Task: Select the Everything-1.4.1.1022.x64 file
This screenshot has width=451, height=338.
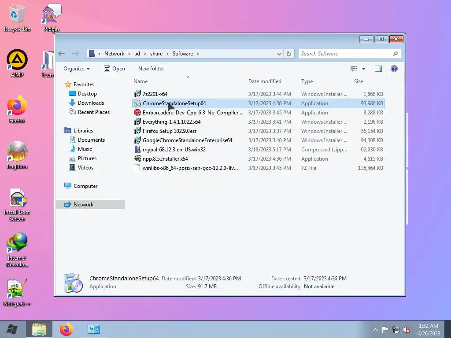Action: click(x=258, y=122)
